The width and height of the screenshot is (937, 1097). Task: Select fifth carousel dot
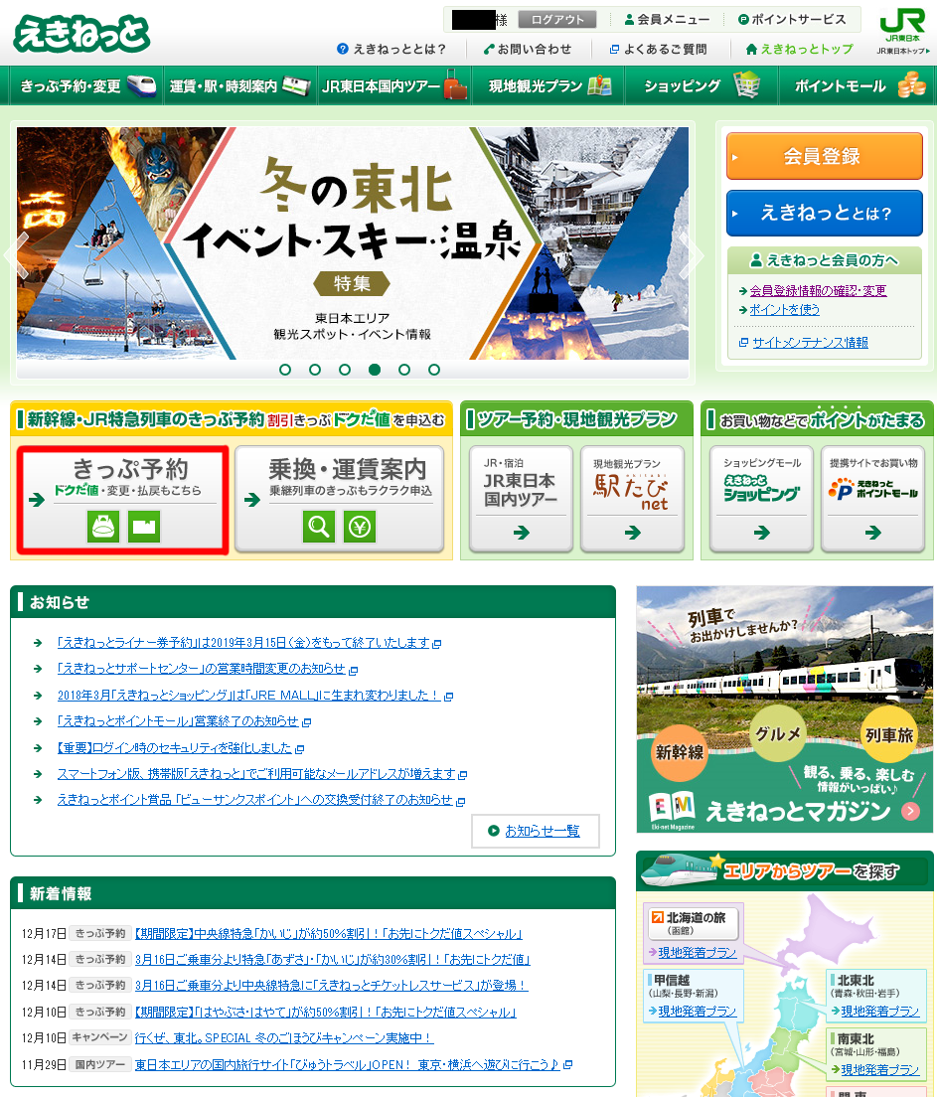point(404,370)
